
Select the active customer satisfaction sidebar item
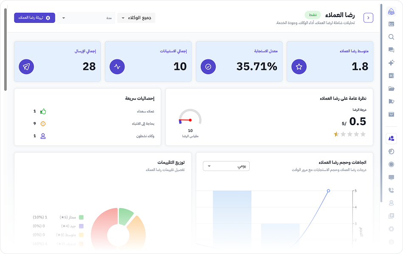[x=391, y=138]
